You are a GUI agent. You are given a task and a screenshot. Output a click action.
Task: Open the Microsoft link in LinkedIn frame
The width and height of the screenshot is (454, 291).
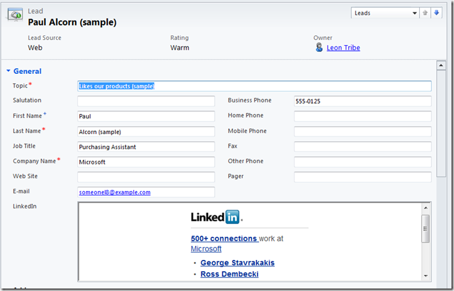(x=206, y=249)
